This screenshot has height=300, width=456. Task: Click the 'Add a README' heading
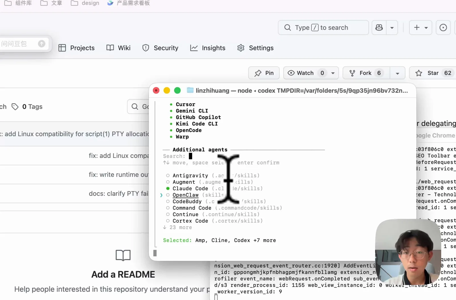click(x=123, y=274)
